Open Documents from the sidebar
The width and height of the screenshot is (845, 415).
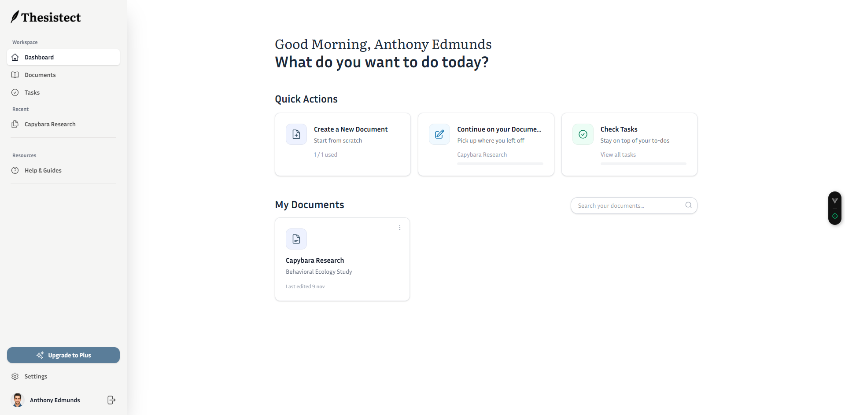(40, 75)
